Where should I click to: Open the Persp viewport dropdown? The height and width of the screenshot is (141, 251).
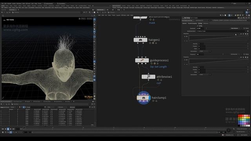[83, 19]
